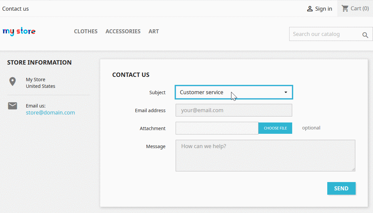373x213 pixels.
Task: Open the Clothes menu
Action: [x=86, y=31]
